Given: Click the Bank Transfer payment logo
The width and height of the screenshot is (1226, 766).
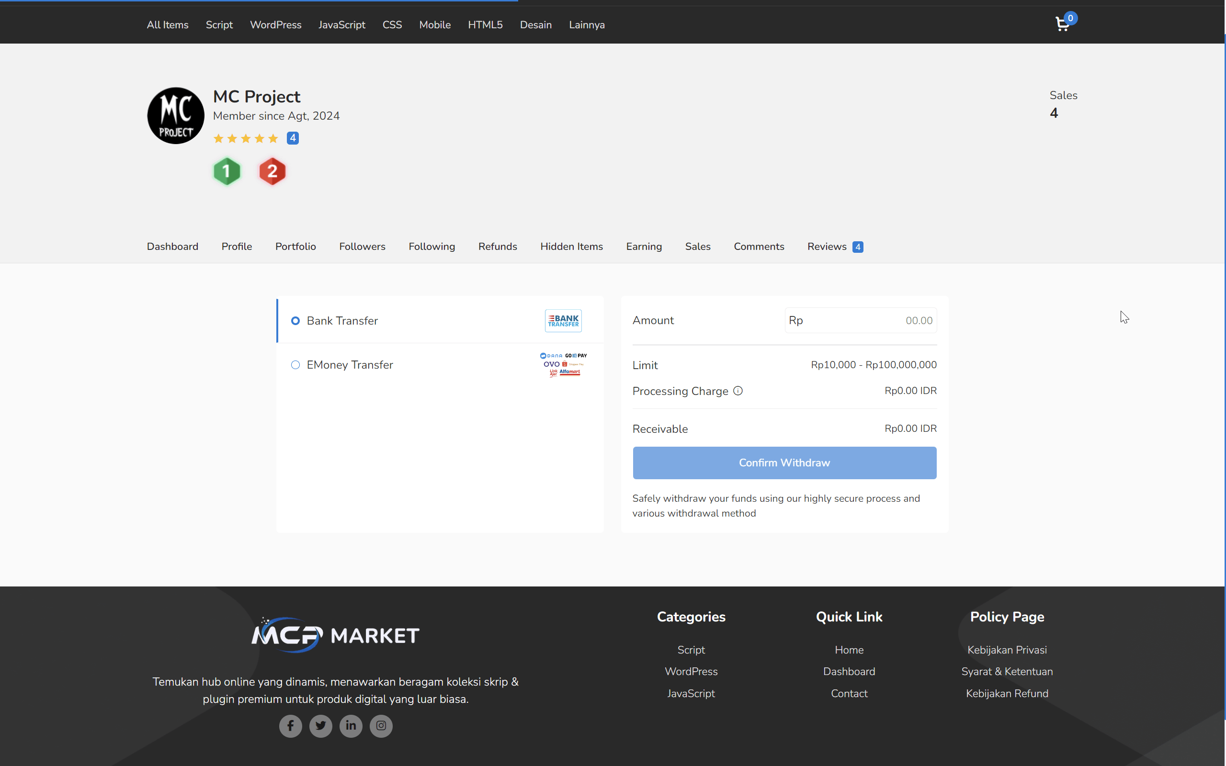Looking at the screenshot, I should [562, 320].
